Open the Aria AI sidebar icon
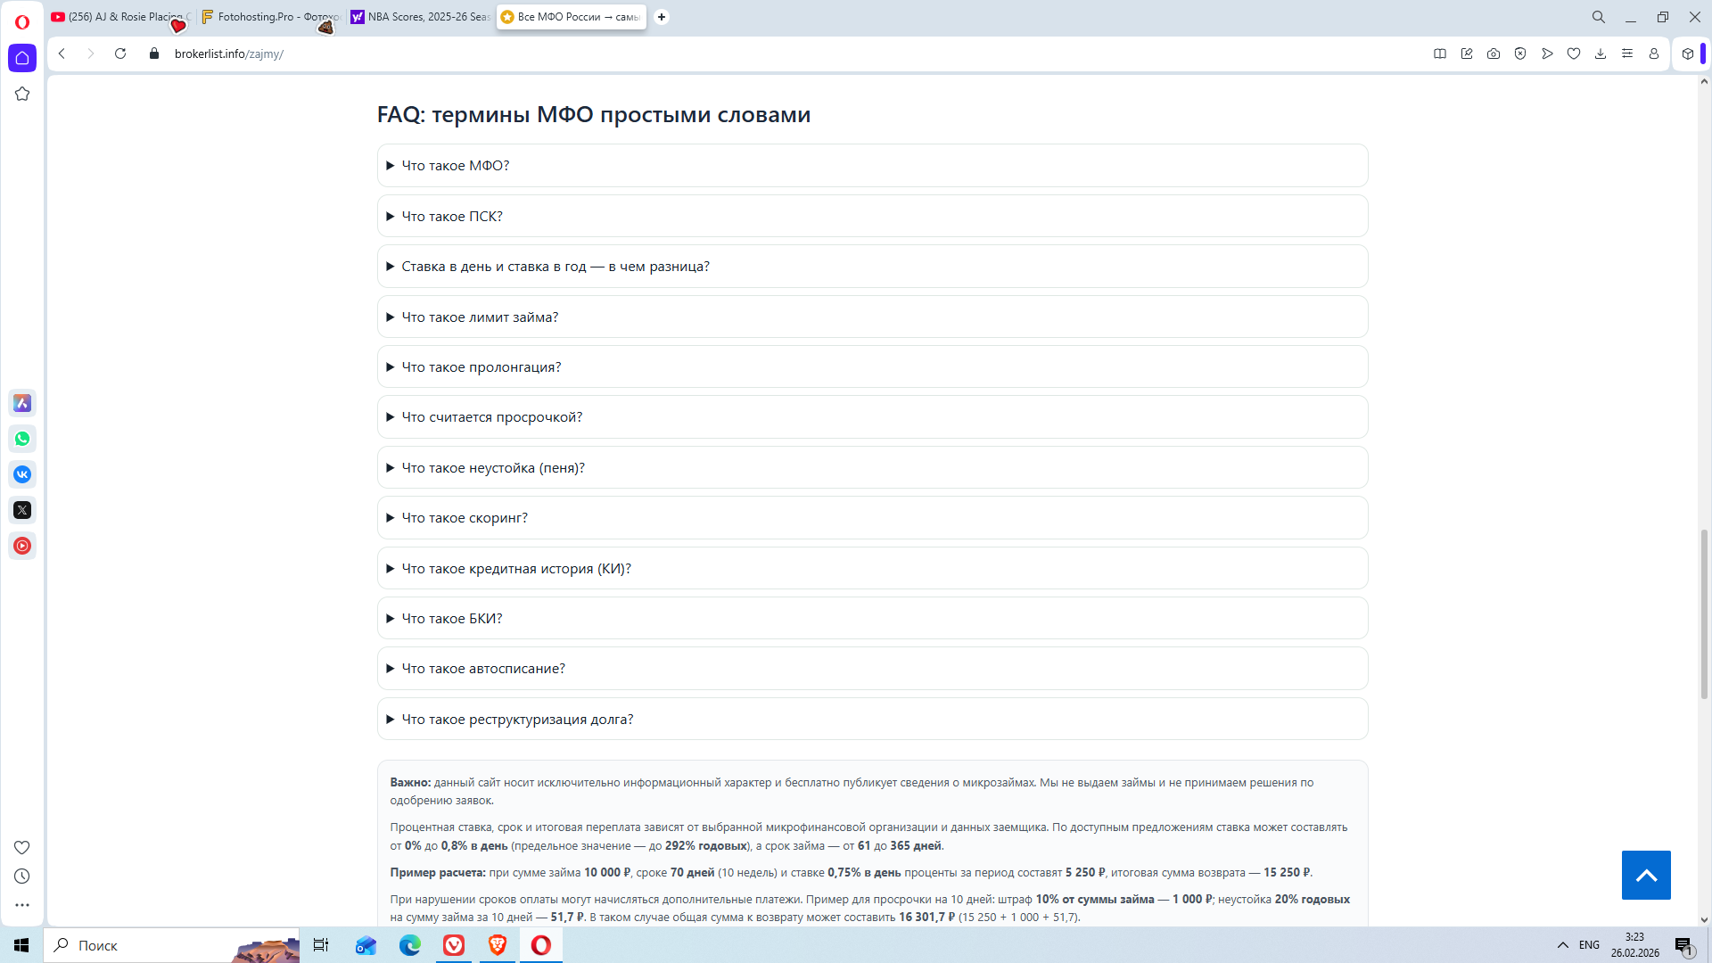Screen dimensions: 1712x963 [22, 403]
